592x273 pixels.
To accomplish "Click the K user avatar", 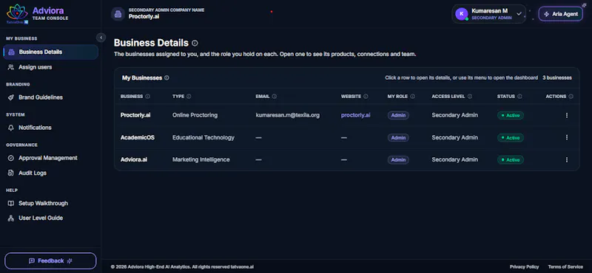I will point(461,14).
